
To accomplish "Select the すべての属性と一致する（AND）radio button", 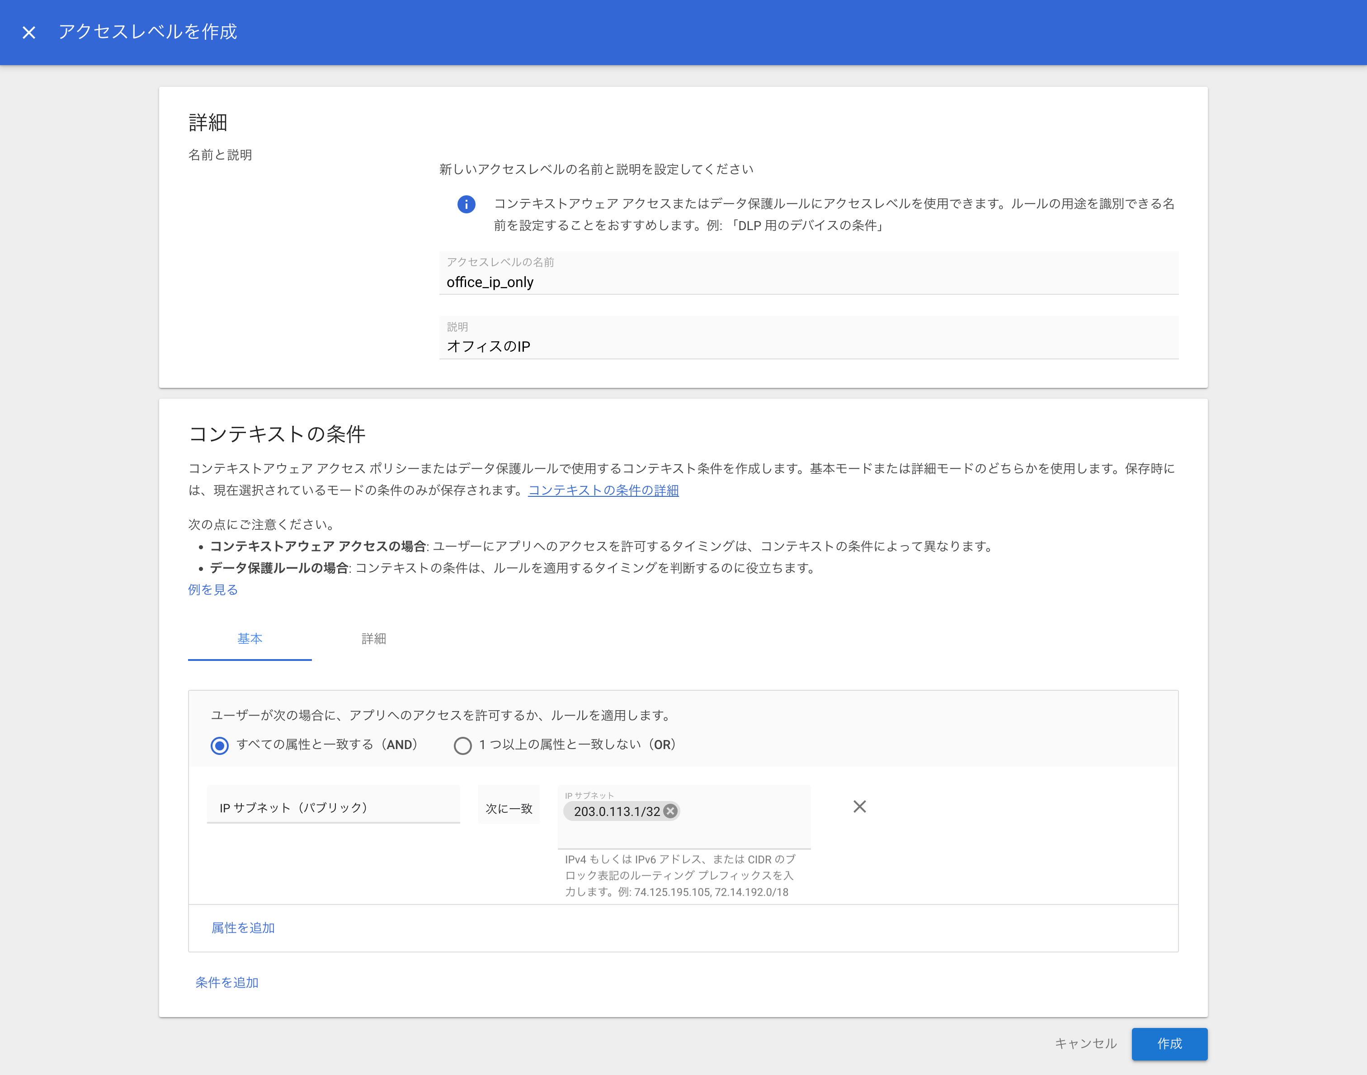I will click(x=219, y=745).
